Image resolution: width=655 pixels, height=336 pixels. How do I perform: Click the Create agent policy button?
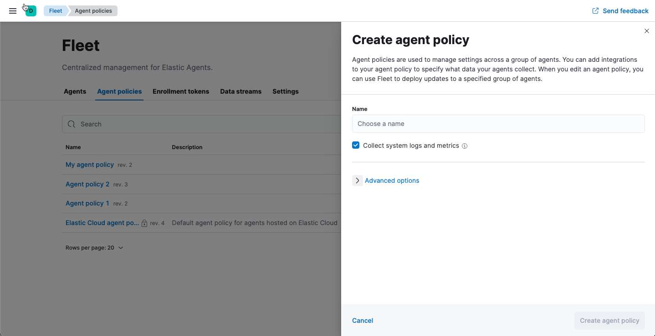point(609,321)
